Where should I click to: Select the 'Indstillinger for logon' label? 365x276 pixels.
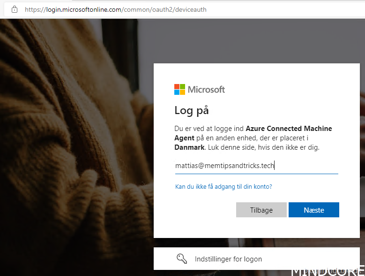pos(228,259)
